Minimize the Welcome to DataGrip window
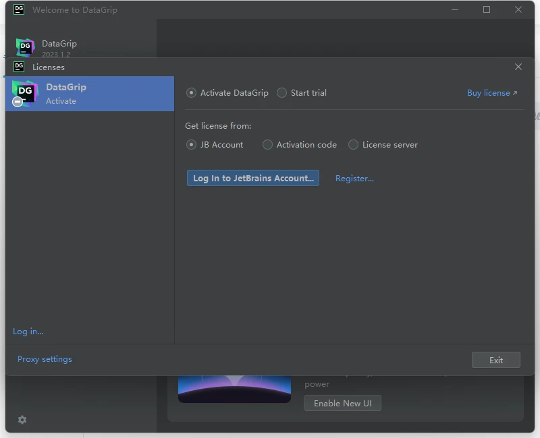The width and height of the screenshot is (540, 438). (x=455, y=9)
